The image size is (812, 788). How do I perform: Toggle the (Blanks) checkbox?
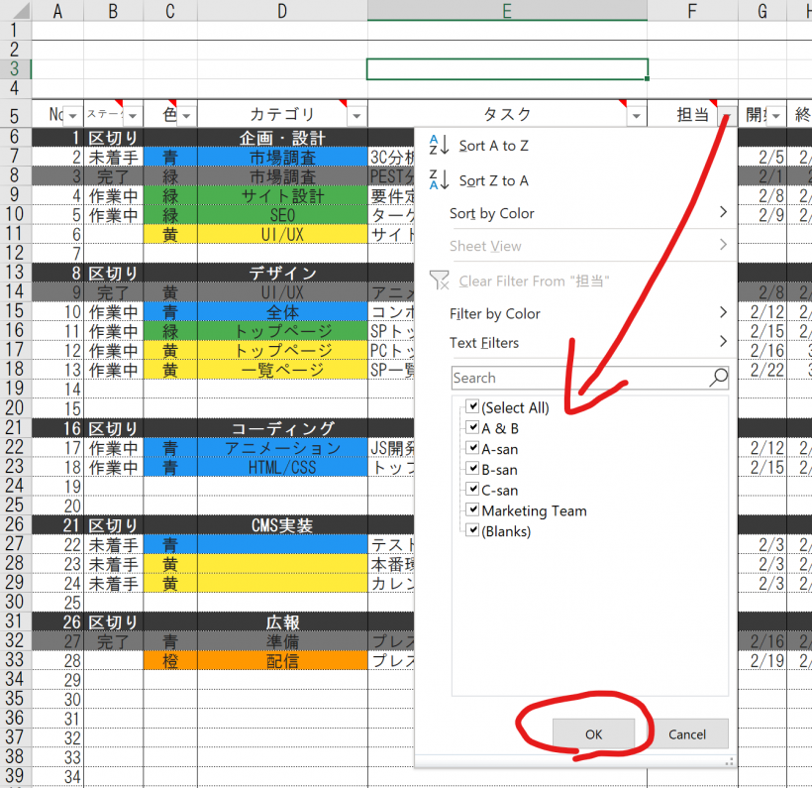click(x=472, y=531)
